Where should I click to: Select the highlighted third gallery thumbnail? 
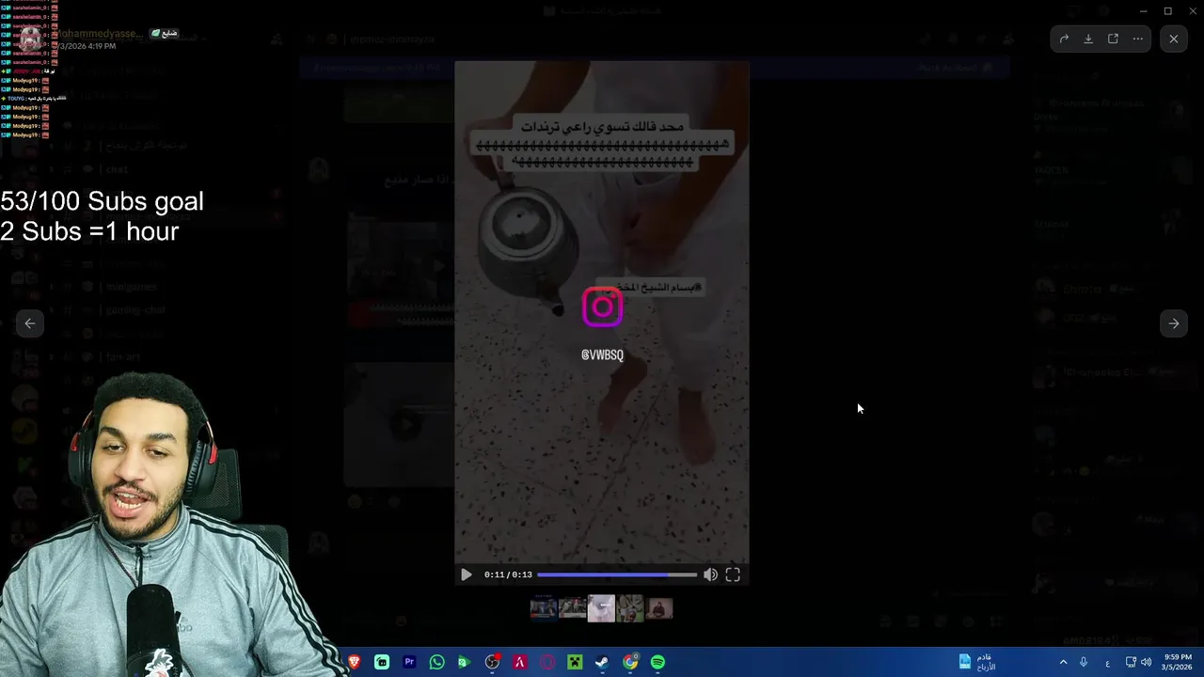pyautogui.click(x=601, y=608)
